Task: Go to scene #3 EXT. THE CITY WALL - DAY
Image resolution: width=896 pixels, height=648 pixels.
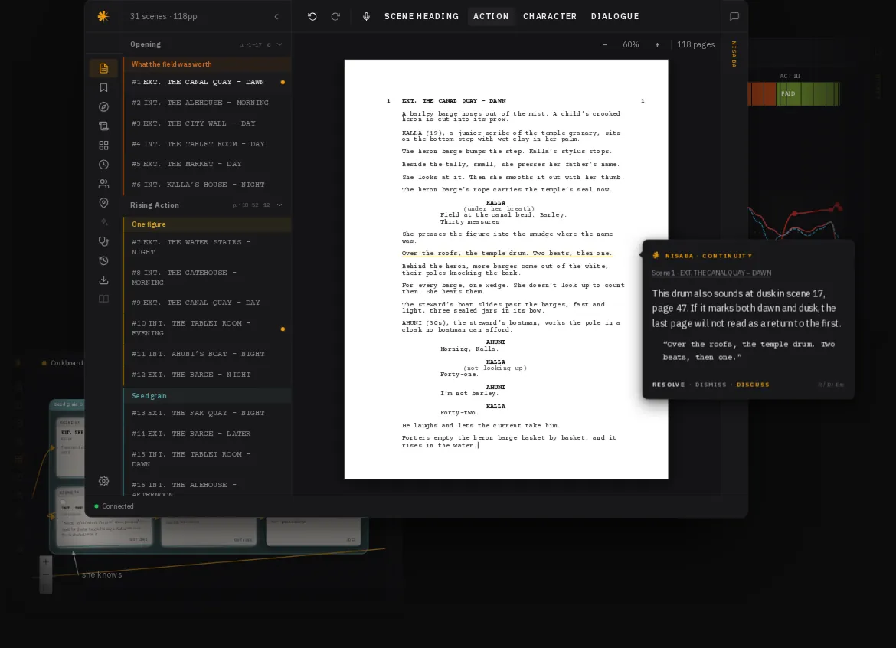Action: tap(207, 123)
